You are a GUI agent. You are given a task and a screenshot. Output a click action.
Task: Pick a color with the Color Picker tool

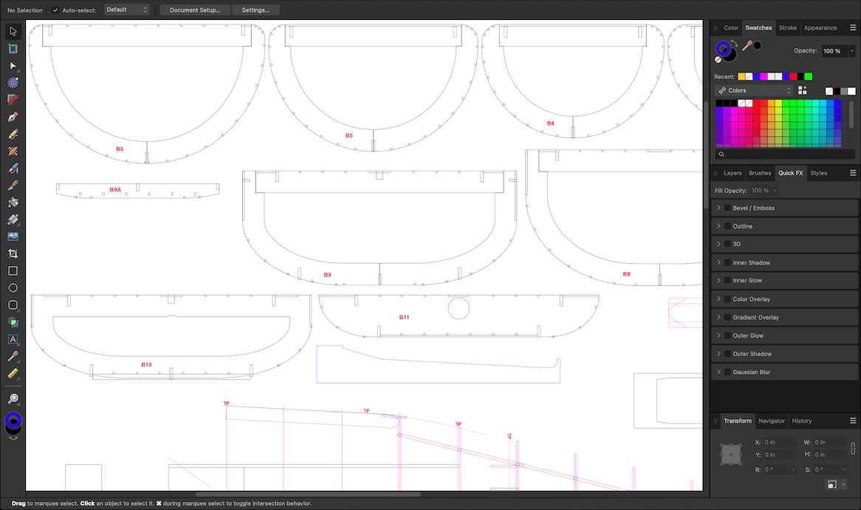click(x=13, y=356)
